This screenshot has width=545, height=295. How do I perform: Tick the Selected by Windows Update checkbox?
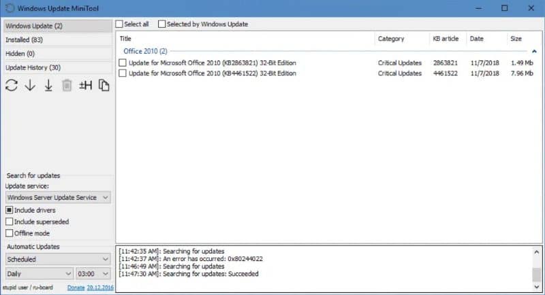[x=161, y=24]
